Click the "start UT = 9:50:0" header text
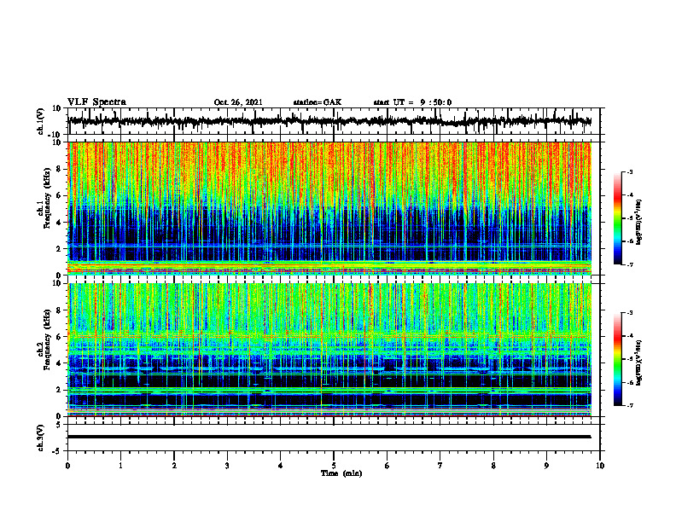 pyautogui.click(x=412, y=102)
